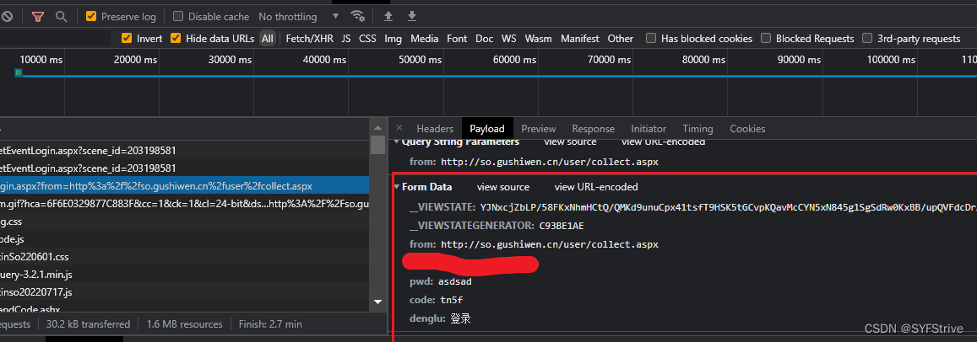The height and width of the screenshot is (342, 977).
Task: Filter requests by WS type
Action: click(x=509, y=39)
